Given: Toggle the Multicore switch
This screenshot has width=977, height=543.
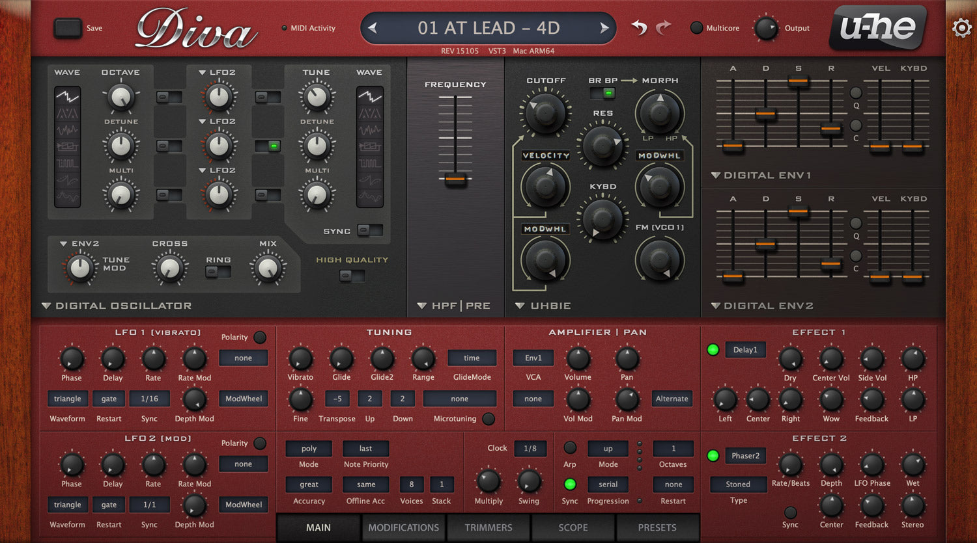Looking at the screenshot, I should 696,28.
